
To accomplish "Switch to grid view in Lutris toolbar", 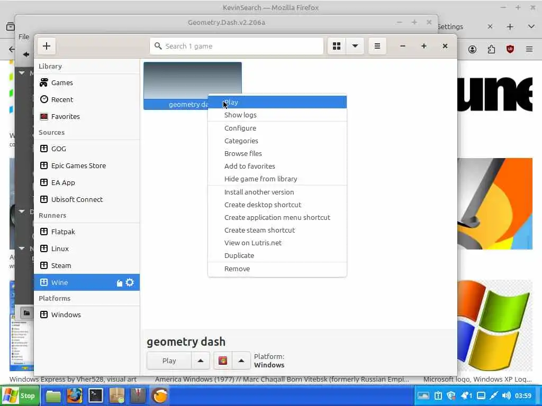I will coord(336,46).
